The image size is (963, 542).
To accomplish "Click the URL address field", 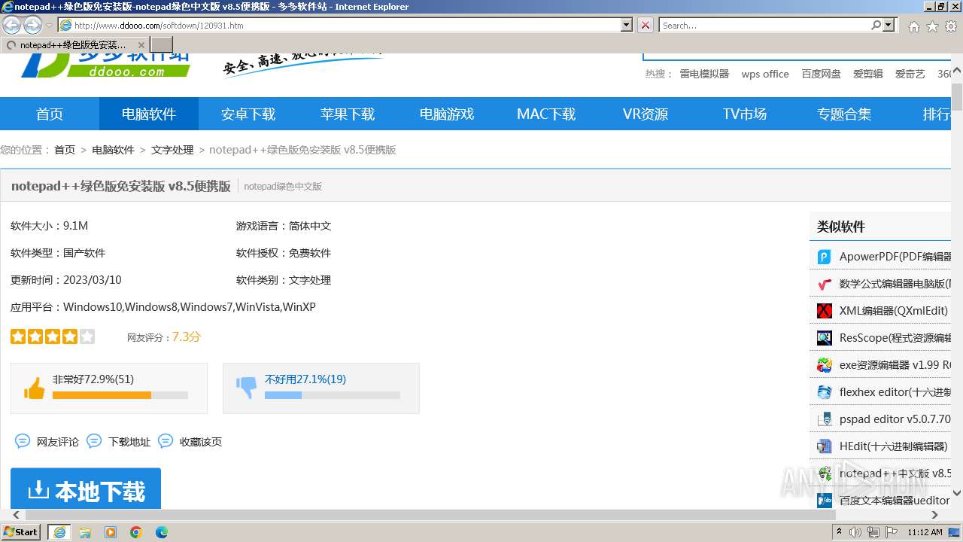I will [x=339, y=25].
